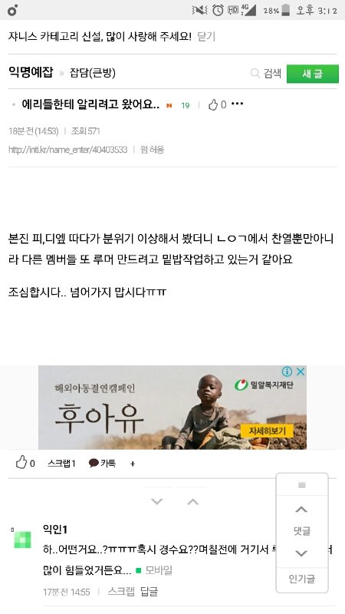Click 자세히보기 on the ad banner
345x614 pixels.
267,431
